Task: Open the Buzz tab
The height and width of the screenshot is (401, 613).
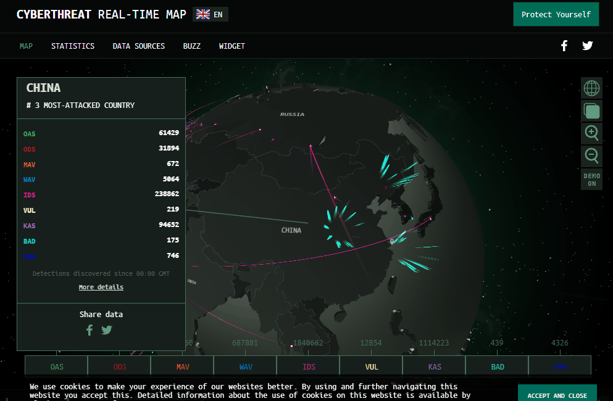Action: pos(192,46)
